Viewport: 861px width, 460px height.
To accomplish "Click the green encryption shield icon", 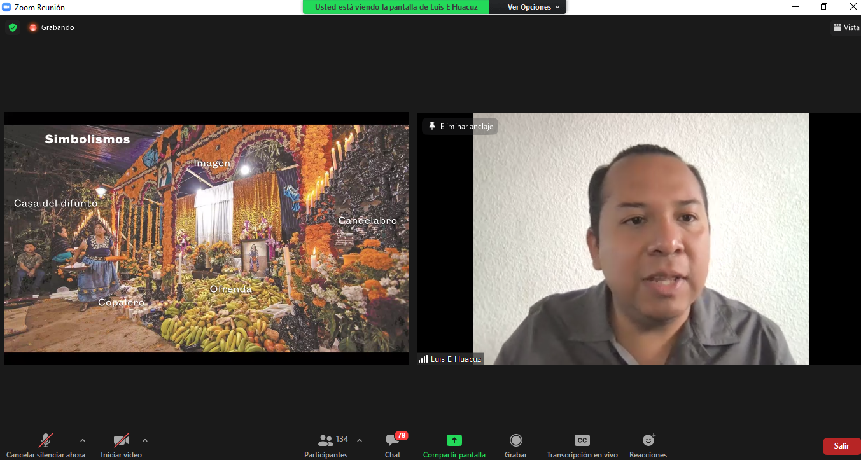I will tap(13, 27).
